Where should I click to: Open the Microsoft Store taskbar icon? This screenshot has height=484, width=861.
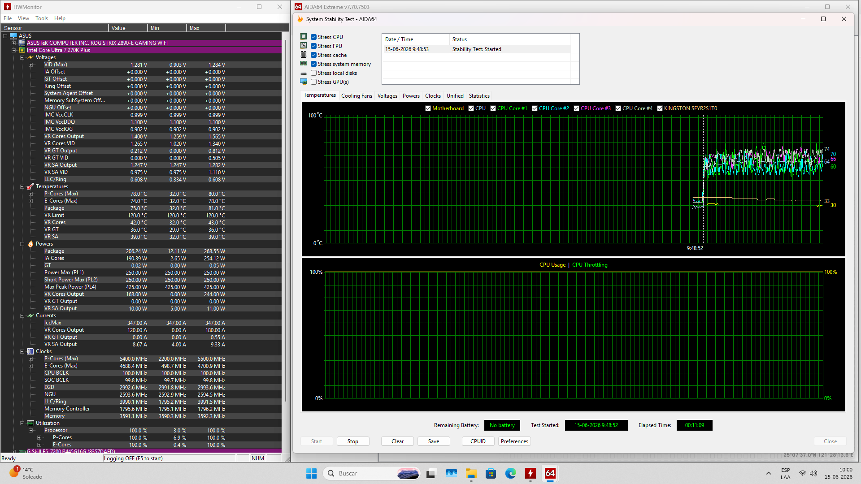click(491, 473)
